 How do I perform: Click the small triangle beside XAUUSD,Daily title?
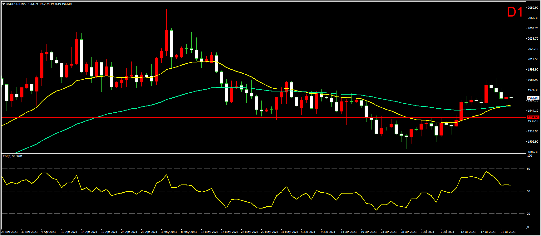3,4
